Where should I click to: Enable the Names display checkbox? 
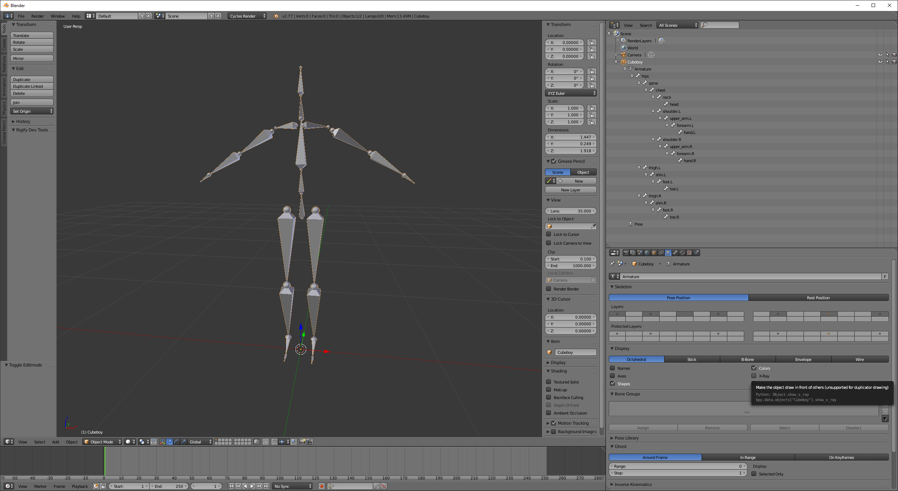click(x=613, y=368)
